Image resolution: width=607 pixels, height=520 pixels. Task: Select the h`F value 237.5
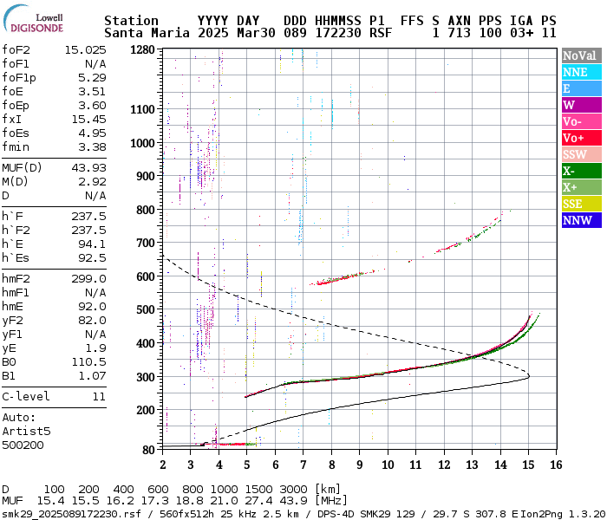pyautogui.click(x=88, y=217)
